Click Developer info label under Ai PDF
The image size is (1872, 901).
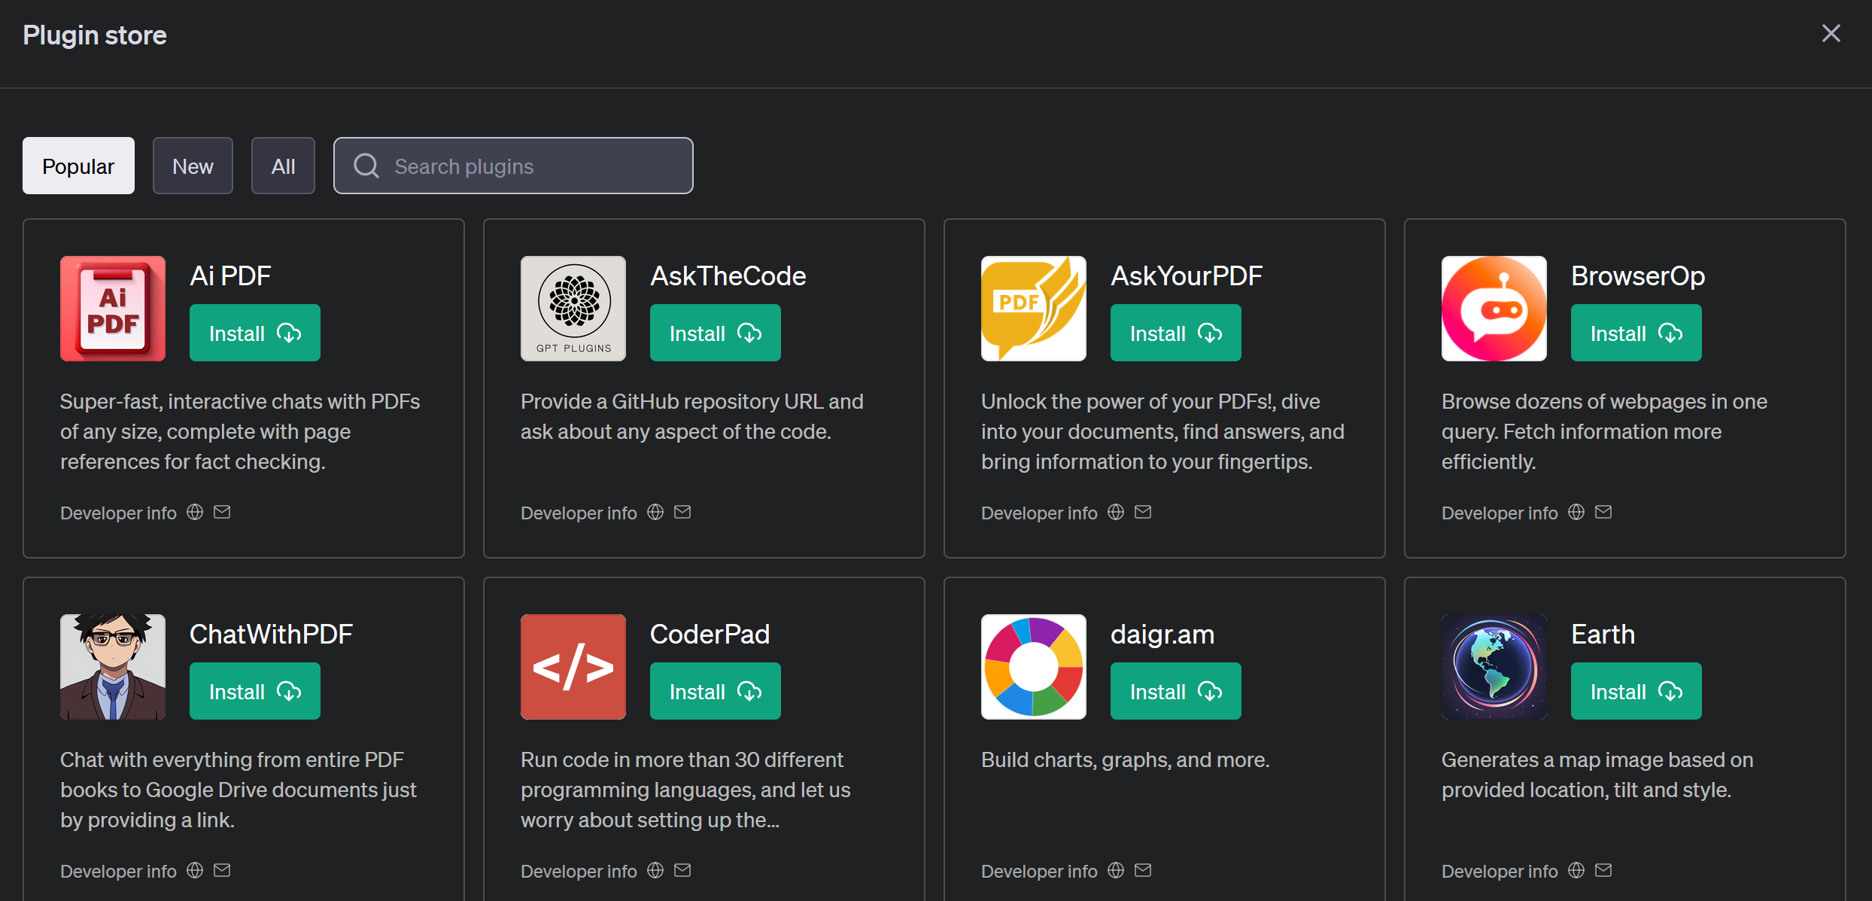tap(118, 513)
